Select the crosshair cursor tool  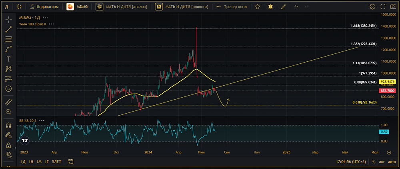tap(8, 20)
